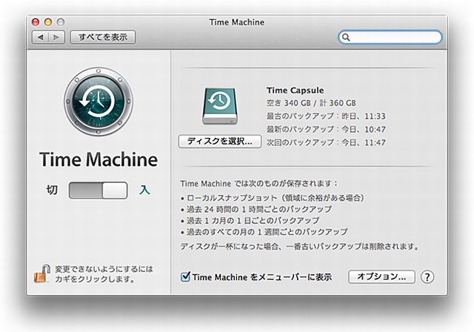Minimize window with the yellow button
474x332 pixels.
pyautogui.click(x=48, y=22)
